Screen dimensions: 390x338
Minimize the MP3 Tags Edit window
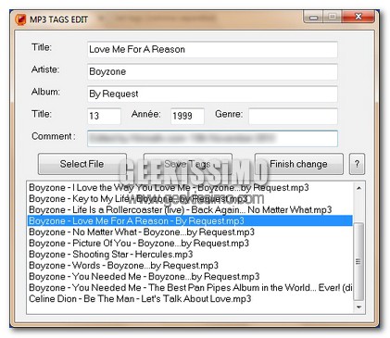pos(313,18)
